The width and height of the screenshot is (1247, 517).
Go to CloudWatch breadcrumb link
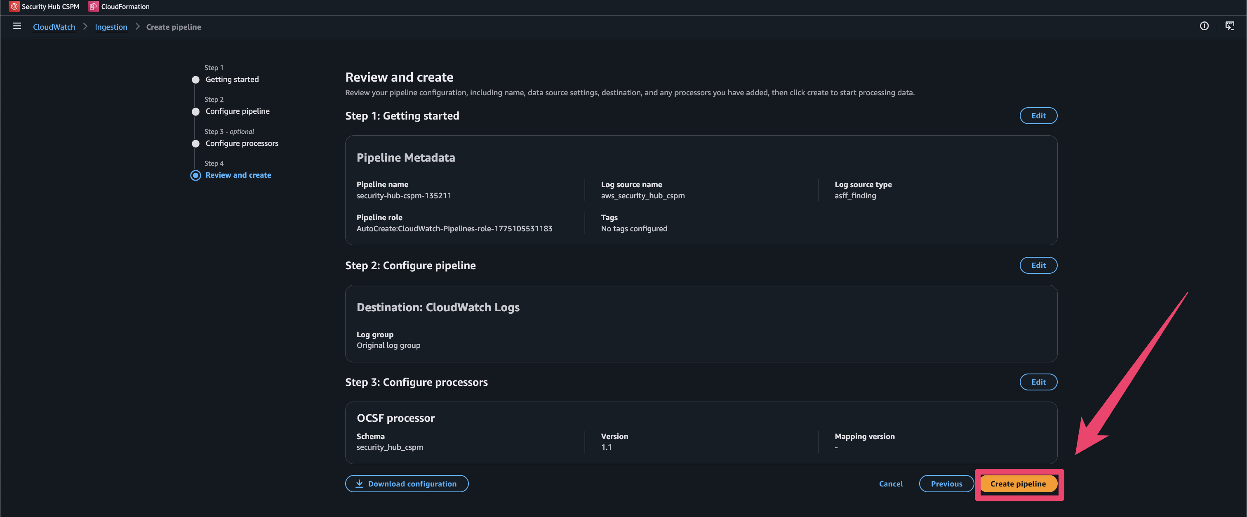coord(54,27)
